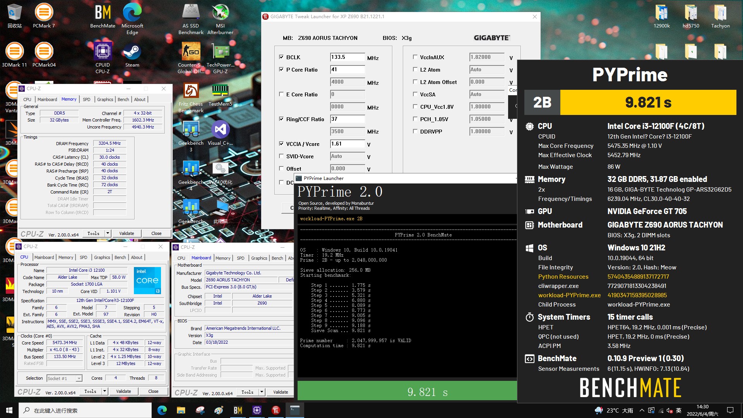Click the GIGABYTE Tweak Launcher taskbar icon
The width and height of the screenshot is (743, 418).
click(276, 410)
